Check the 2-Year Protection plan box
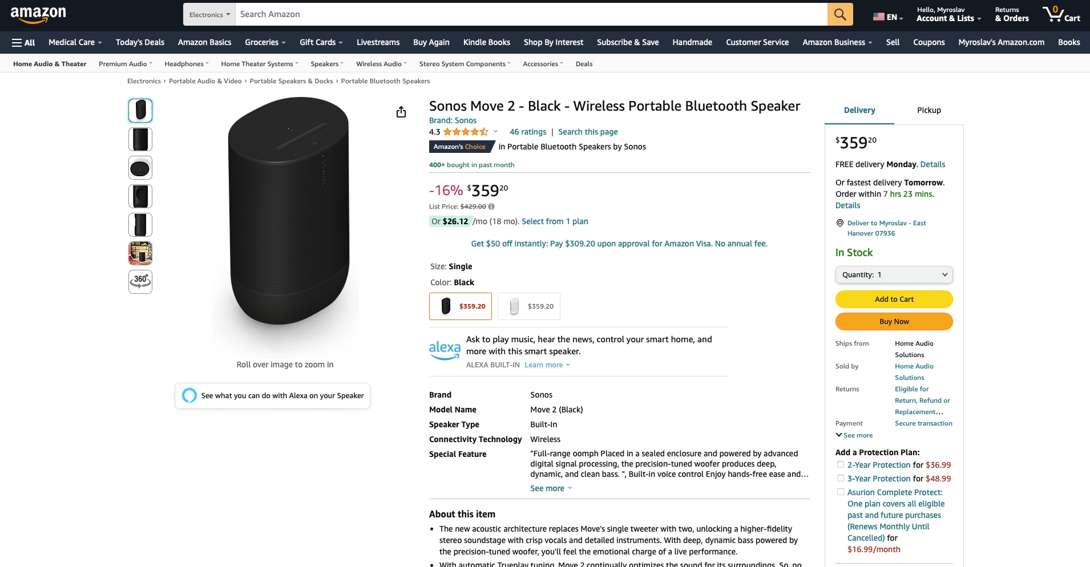 point(841,465)
